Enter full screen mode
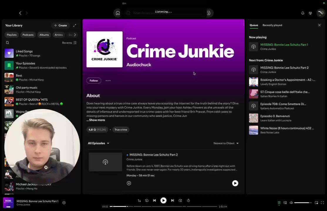The width and height of the screenshot is (327, 211). pyautogui.click(x=322, y=203)
